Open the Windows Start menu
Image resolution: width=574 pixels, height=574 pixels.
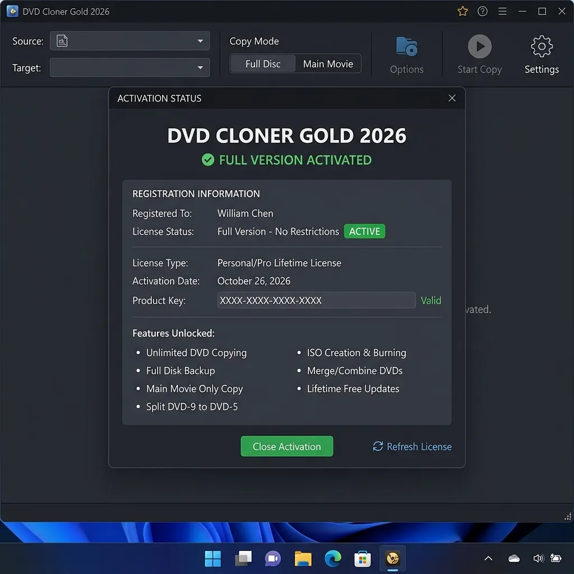point(212,558)
